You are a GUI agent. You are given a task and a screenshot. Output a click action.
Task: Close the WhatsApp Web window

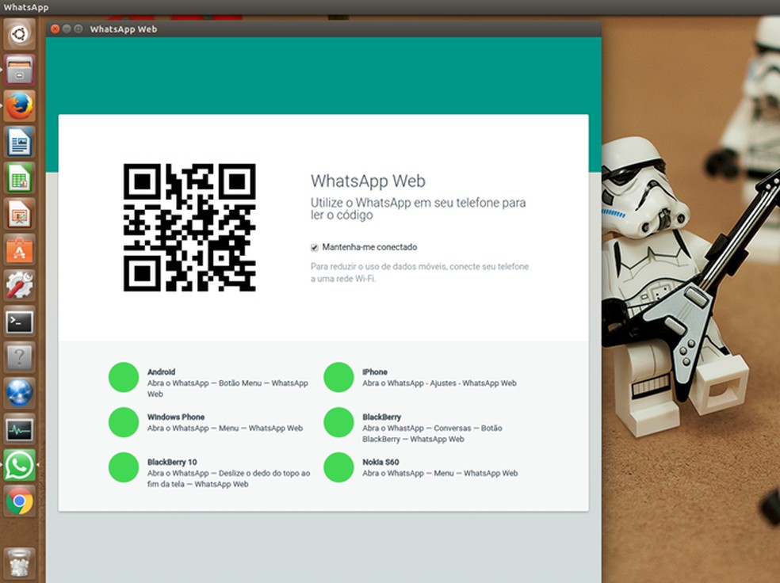pos(55,29)
